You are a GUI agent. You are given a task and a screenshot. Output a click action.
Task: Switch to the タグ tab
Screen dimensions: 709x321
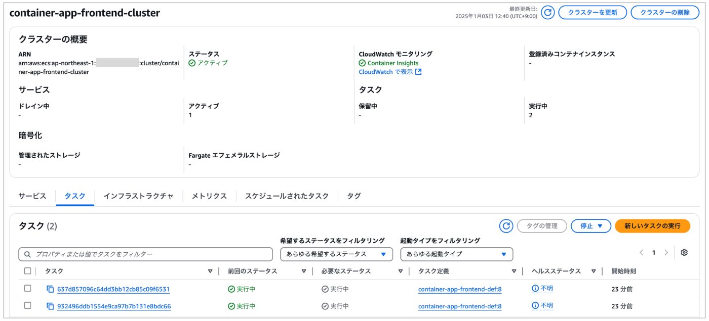coord(354,196)
